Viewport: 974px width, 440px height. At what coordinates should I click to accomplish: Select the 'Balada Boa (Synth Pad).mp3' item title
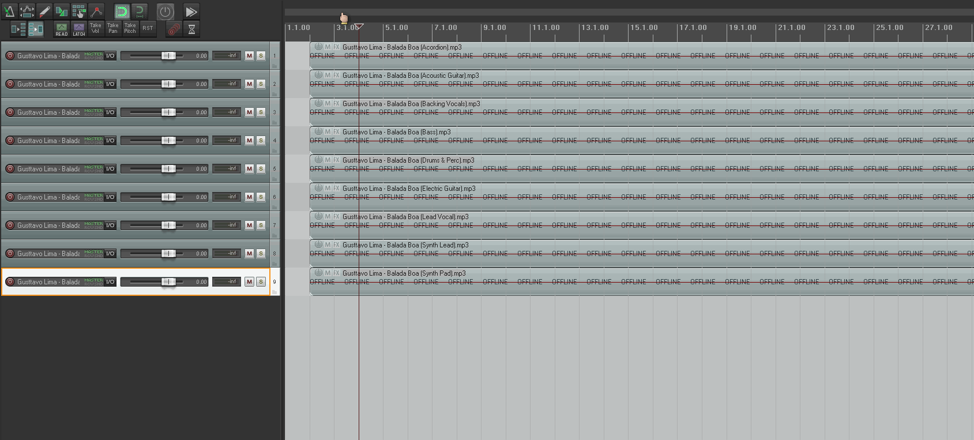coord(426,273)
